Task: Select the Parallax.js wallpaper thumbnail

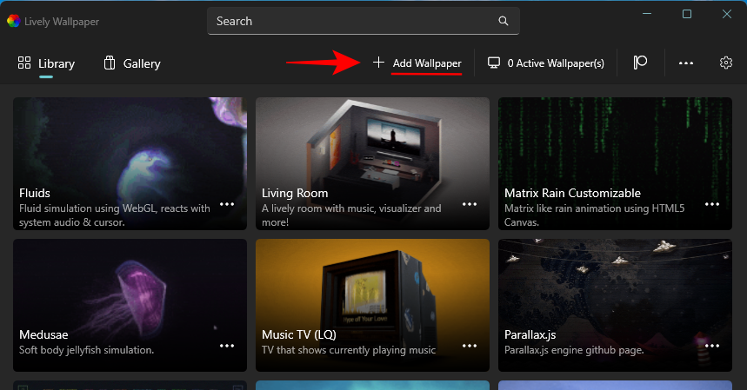Action: [615, 306]
